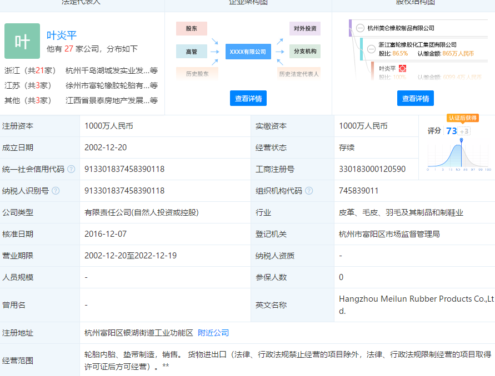This screenshot has height=376, width=495.
Task: Click the 注册资本 value 1000万人民币
Action: 108,126
